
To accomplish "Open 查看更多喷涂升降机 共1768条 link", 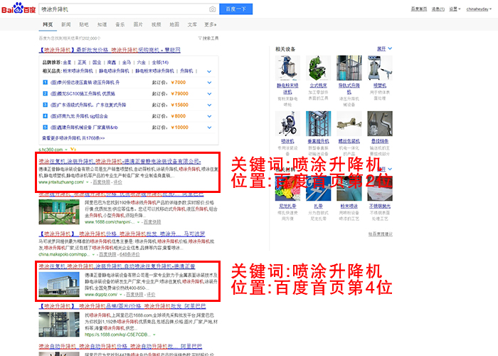I will [73, 138].
